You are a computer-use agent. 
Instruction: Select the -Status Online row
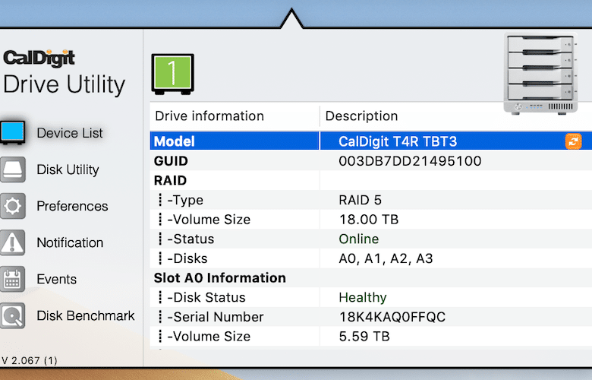pos(370,239)
